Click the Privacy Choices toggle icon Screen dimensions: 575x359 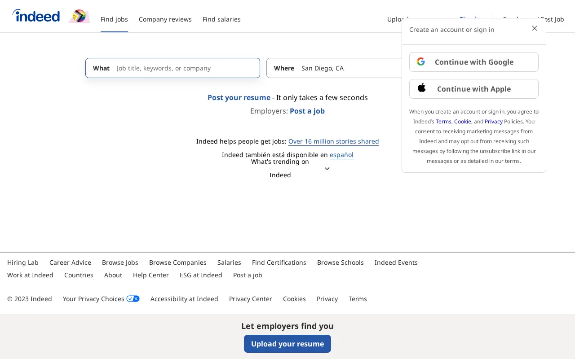pos(133,299)
